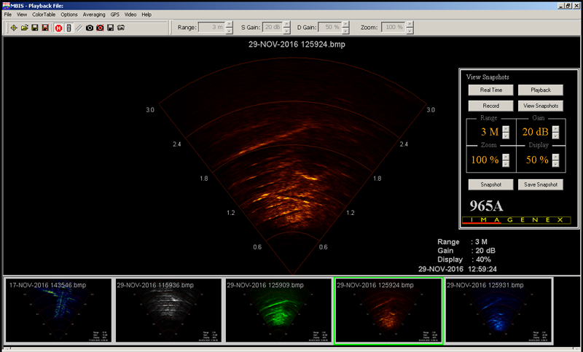
Task: Increase Range using panel up arrow
Action: point(506,129)
